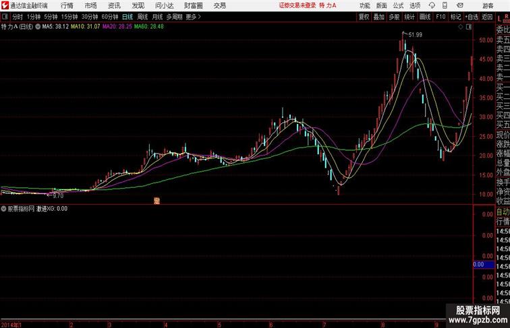The image size is (510, 328).
Task: Click 证券交易未登录 login status link
Action: pyautogui.click(x=297, y=5)
